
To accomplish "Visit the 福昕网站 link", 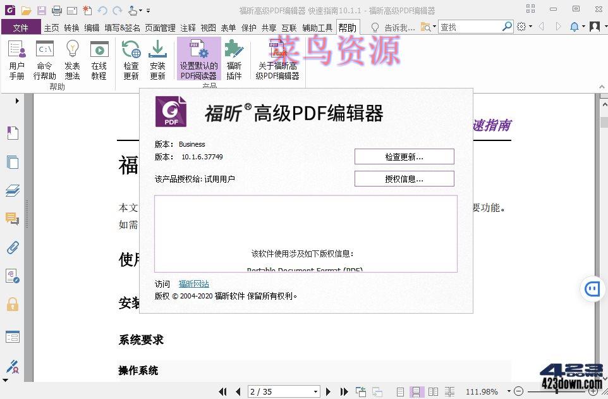I will tap(193, 283).
